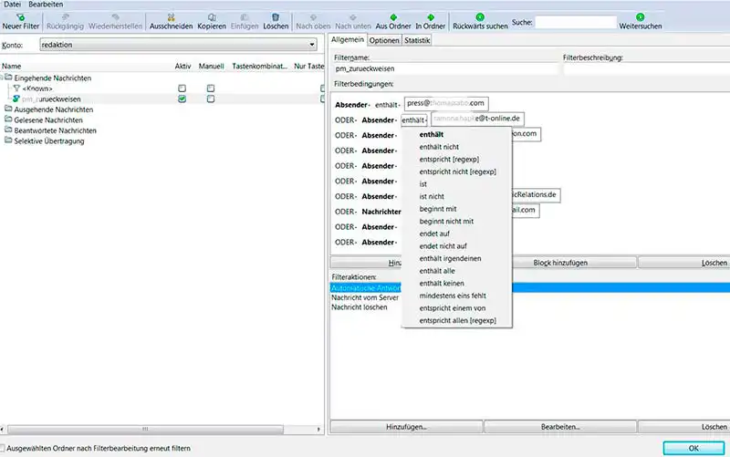Screen dimensions: 730x457
Task: Select 'Nachricht vom Server' filter action
Action: pyautogui.click(x=365, y=297)
